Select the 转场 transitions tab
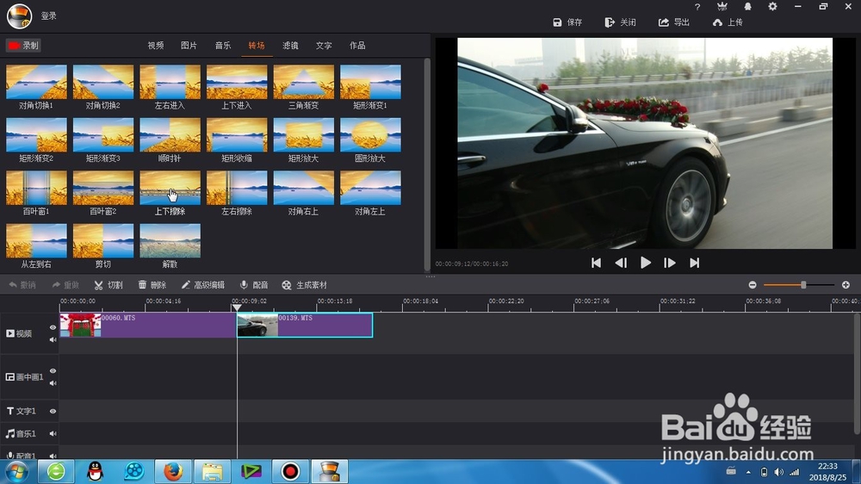861x484 pixels. coord(257,46)
